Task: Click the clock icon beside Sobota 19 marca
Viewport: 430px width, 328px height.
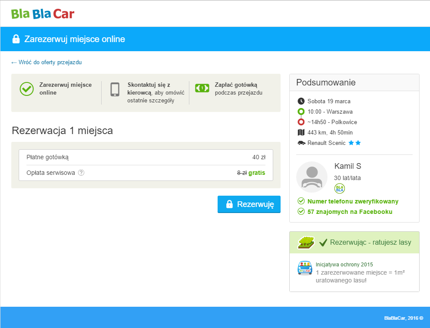Action: (301, 101)
